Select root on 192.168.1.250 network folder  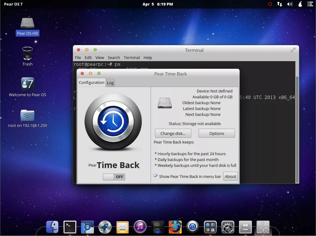[x=27, y=118]
